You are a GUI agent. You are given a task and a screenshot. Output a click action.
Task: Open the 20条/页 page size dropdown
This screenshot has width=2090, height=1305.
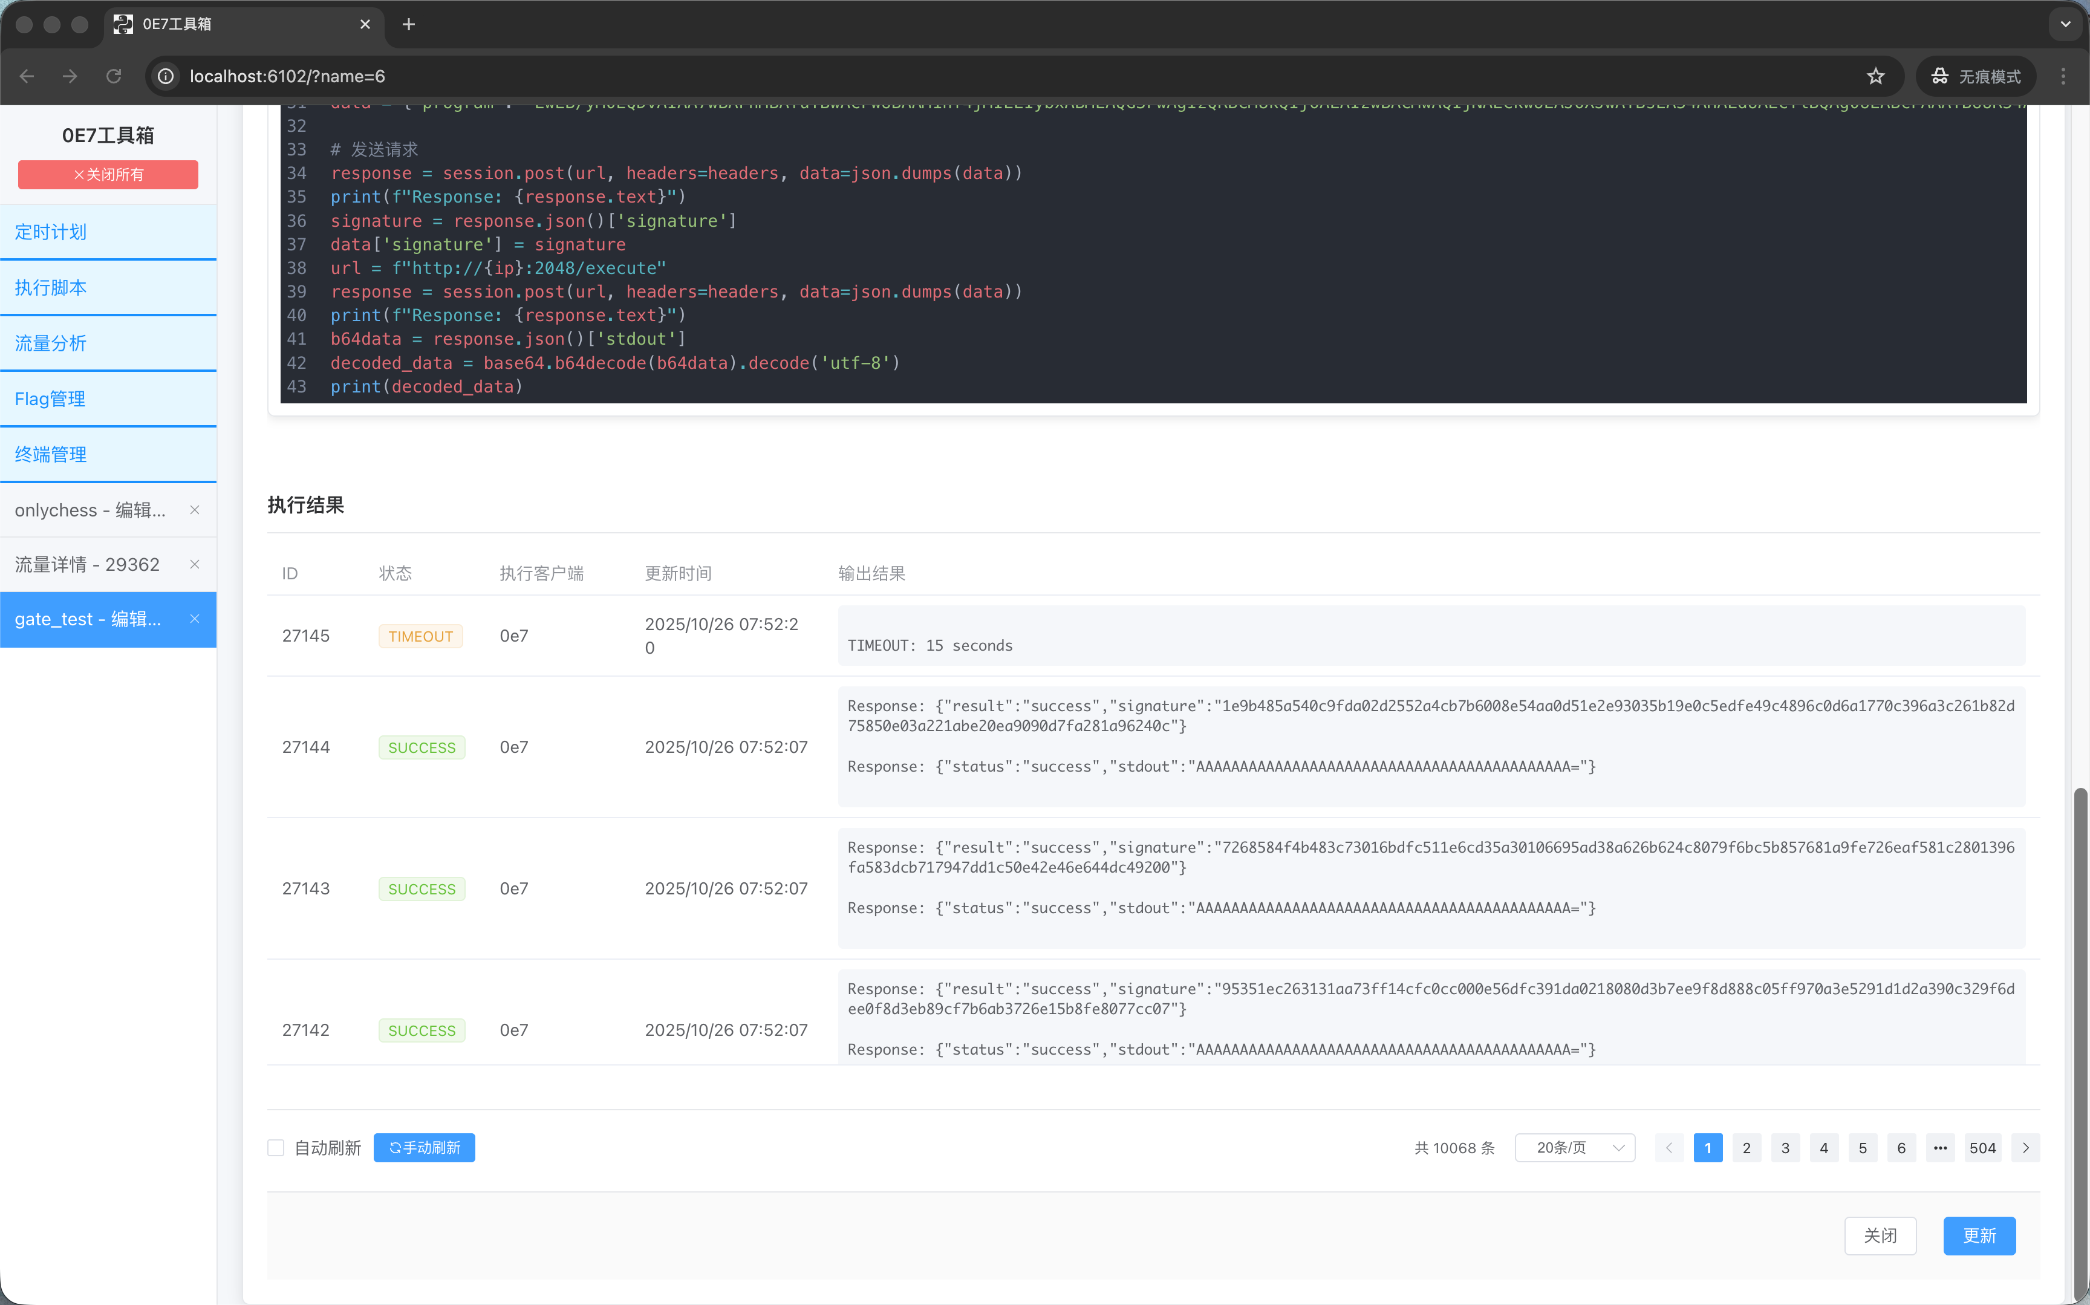(x=1575, y=1148)
